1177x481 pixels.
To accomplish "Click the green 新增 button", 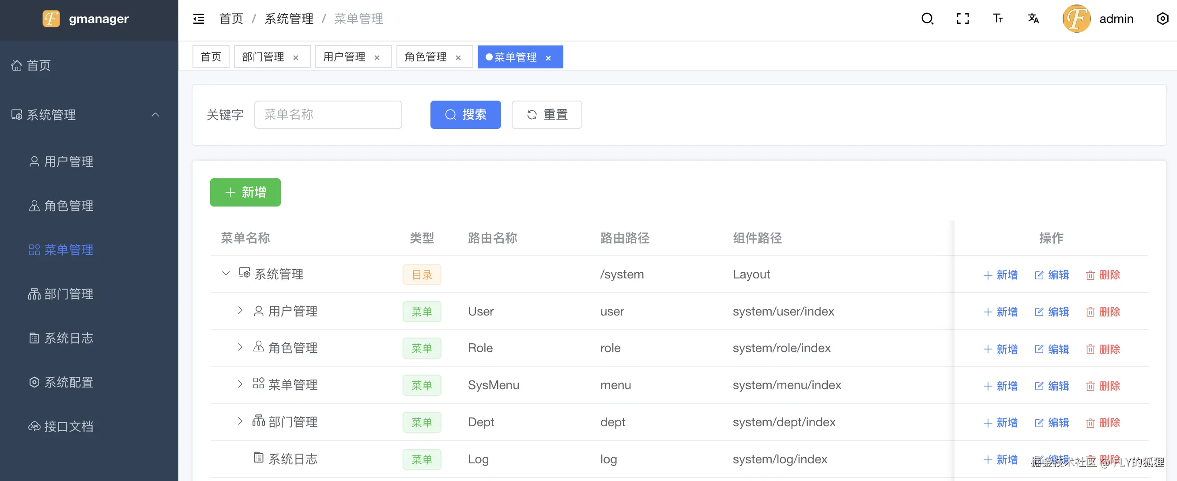I will tap(245, 192).
